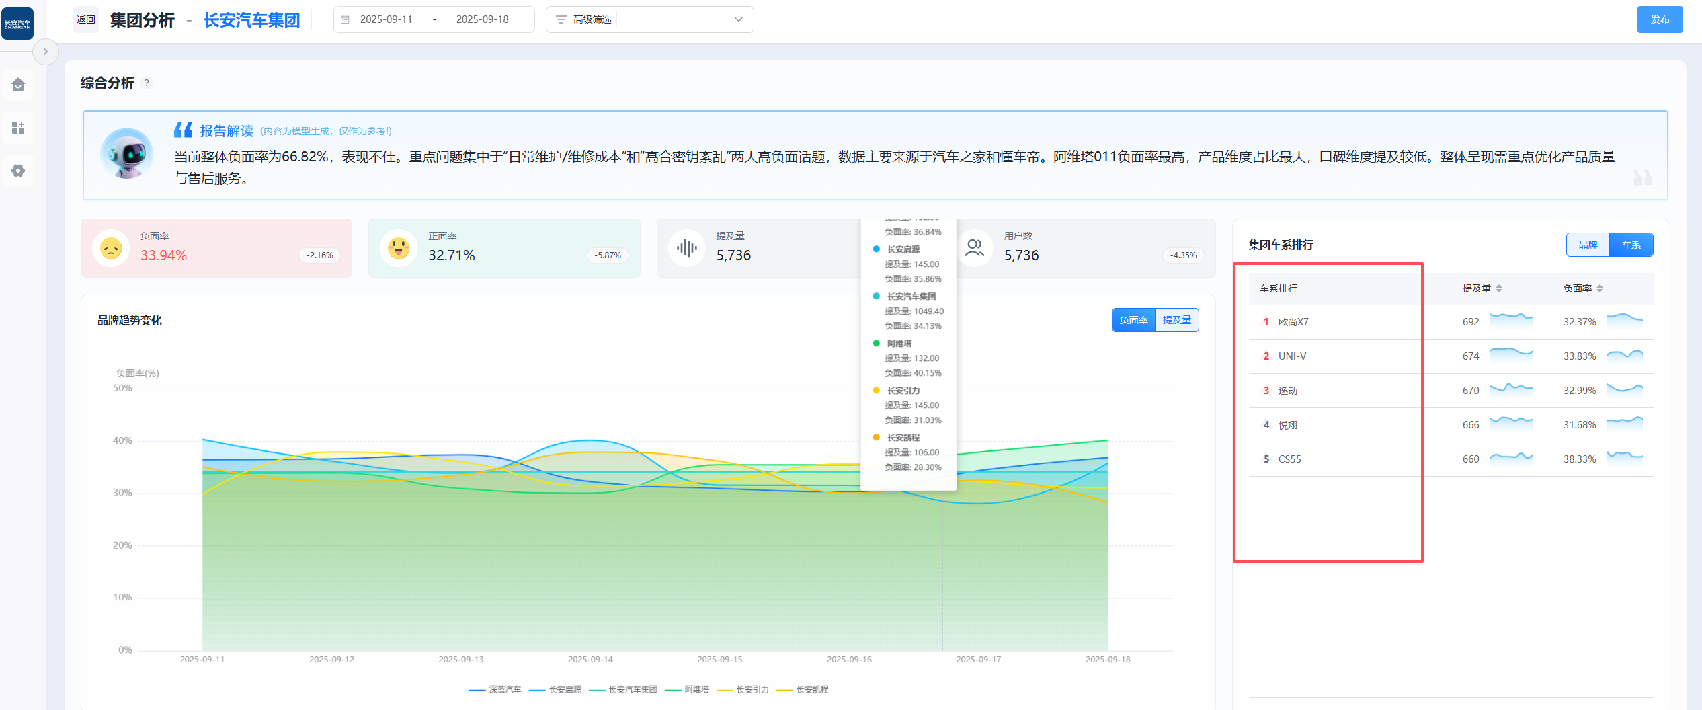Expand the sidebar with the chevron arrow
Image resolution: width=1702 pixels, height=710 pixels.
46,52
